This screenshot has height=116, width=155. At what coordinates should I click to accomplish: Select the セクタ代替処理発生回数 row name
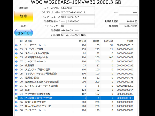[38, 94]
